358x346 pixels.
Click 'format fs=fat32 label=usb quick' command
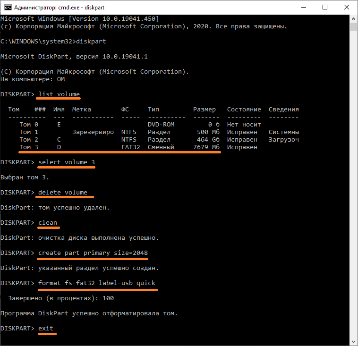click(x=97, y=283)
